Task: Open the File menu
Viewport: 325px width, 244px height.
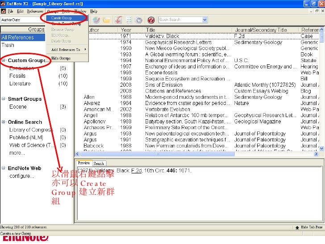Action: pos(10,11)
